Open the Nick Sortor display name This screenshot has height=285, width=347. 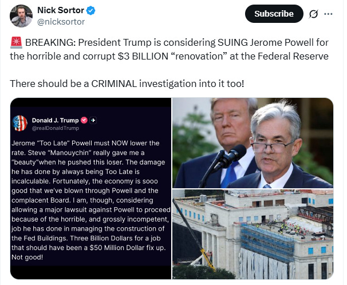click(61, 10)
